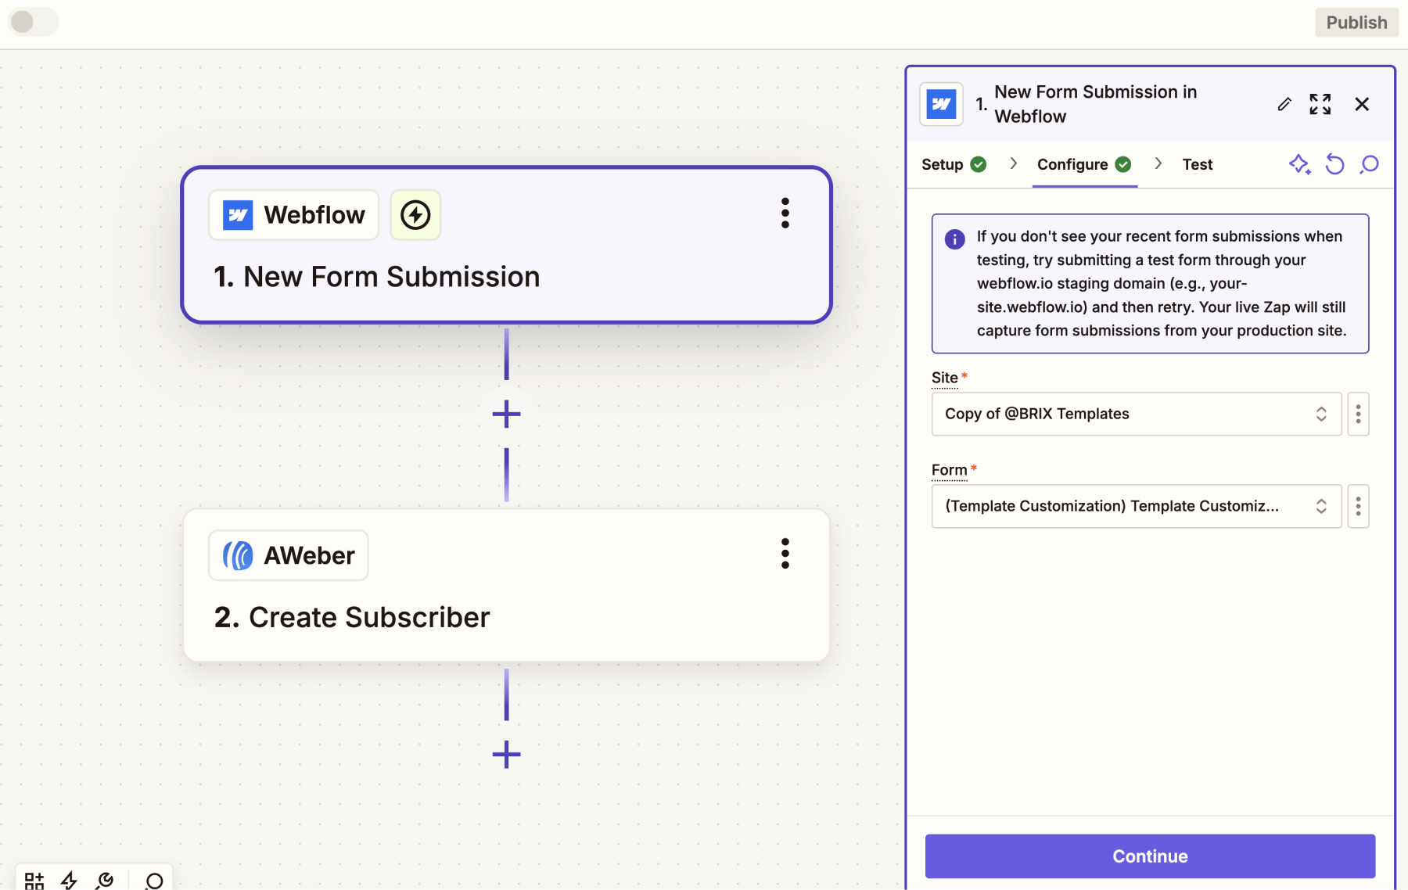Click the info icon in the notice box

pos(954,239)
